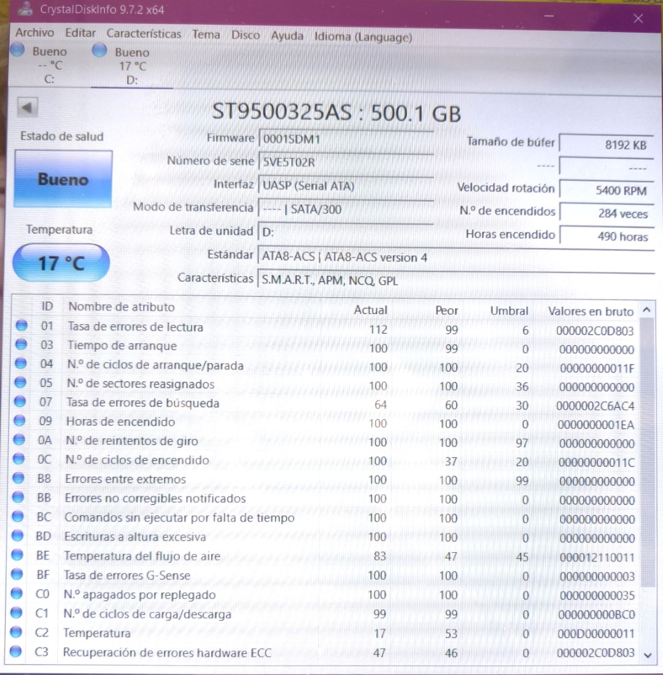Viewport: 663px width, 675px height.
Task: Click the buffer size field 8192 KB
Action: 607,144
